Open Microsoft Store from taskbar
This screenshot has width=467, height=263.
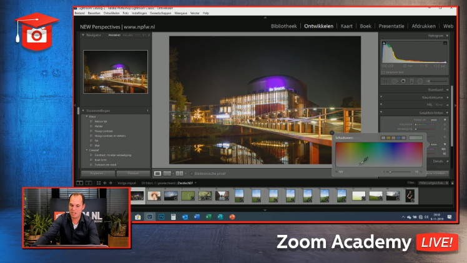(137, 217)
